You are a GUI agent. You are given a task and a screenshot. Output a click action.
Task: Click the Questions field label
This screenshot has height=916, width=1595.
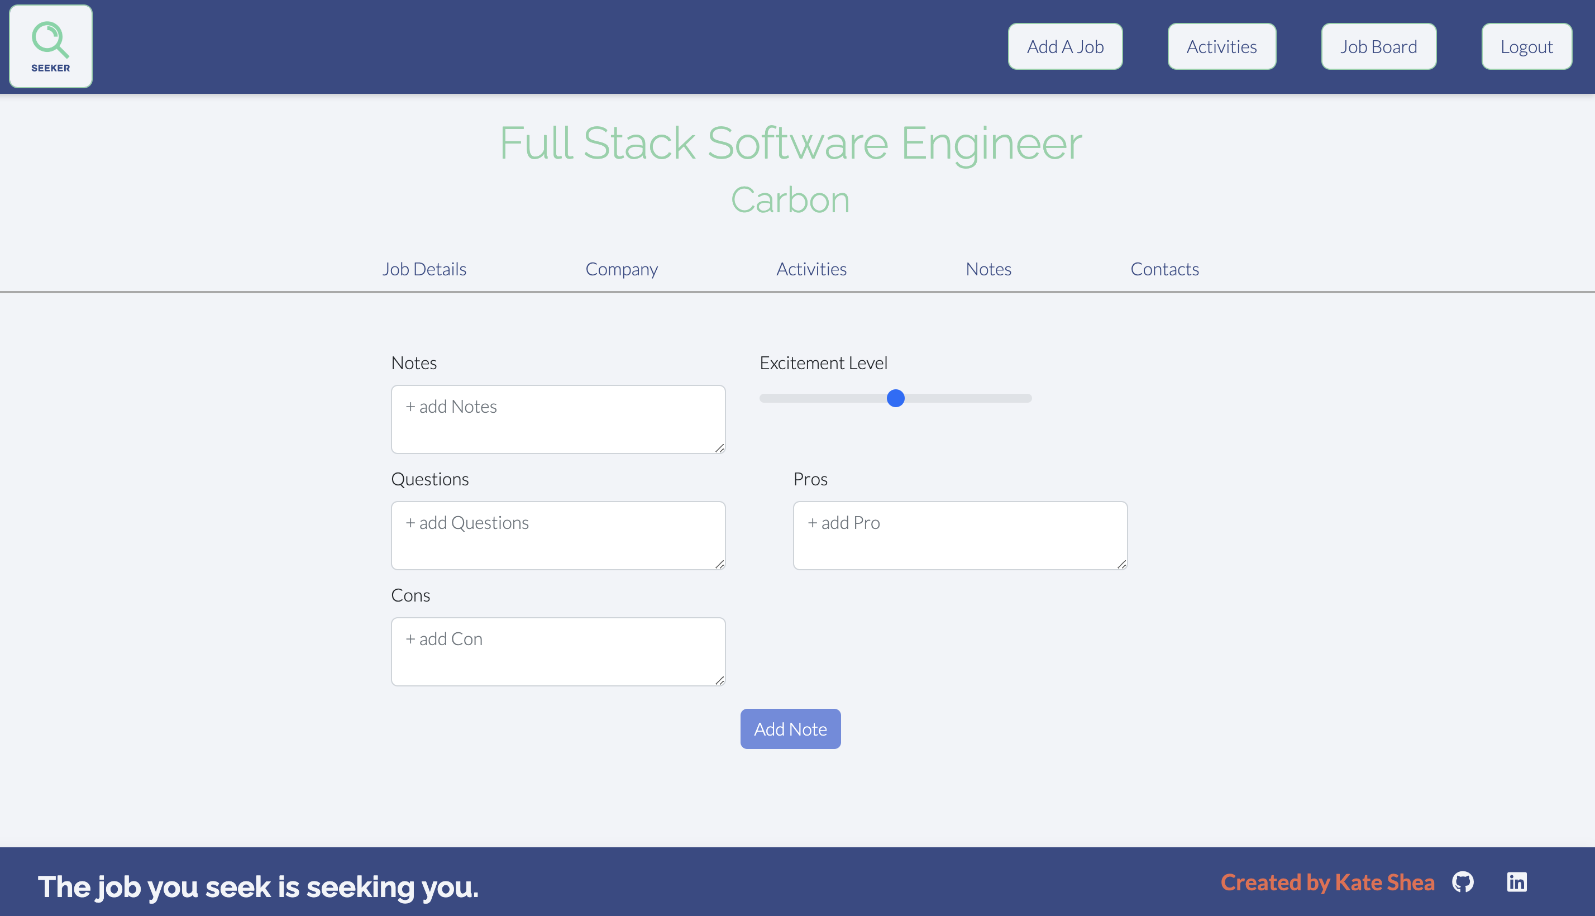pyautogui.click(x=429, y=479)
